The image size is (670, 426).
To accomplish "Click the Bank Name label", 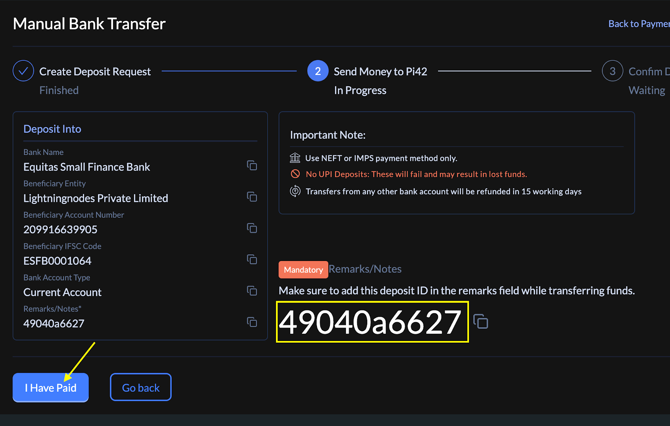I will point(44,152).
